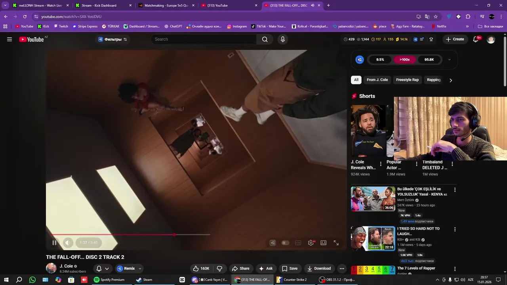Select the Freestyle Rap chip
Viewport: 507px width, 285px height.
tap(407, 80)
